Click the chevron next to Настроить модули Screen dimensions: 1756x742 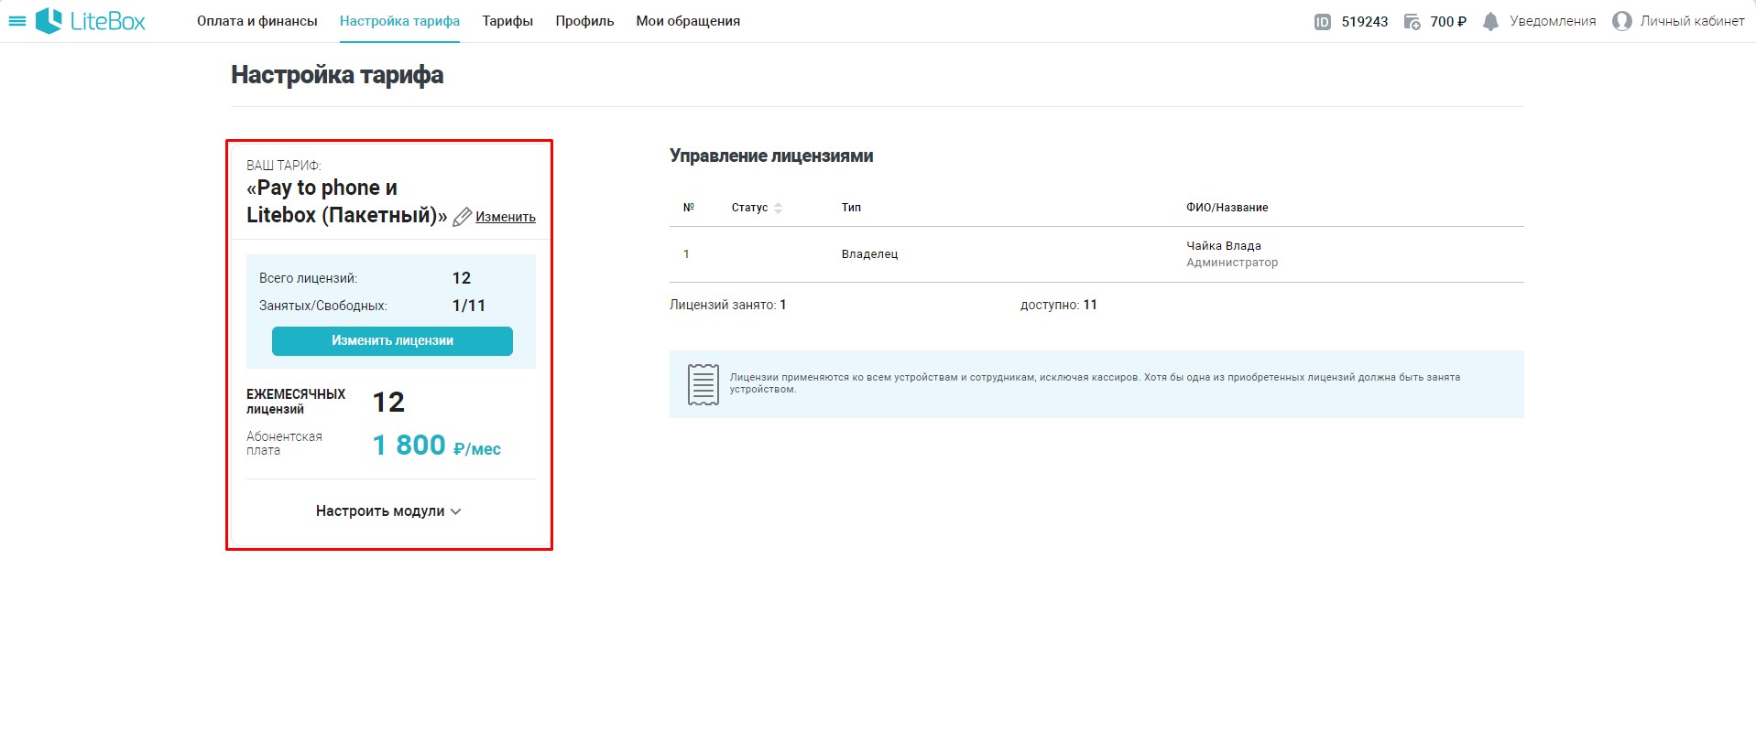point(456,511)
